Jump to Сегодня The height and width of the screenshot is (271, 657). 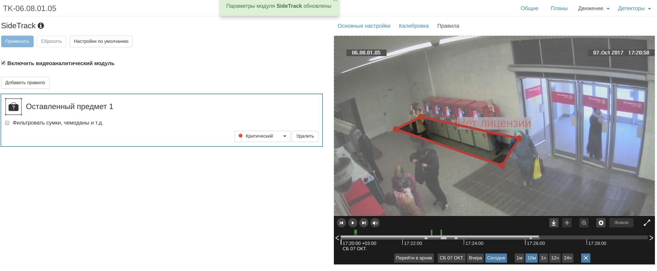496,258
